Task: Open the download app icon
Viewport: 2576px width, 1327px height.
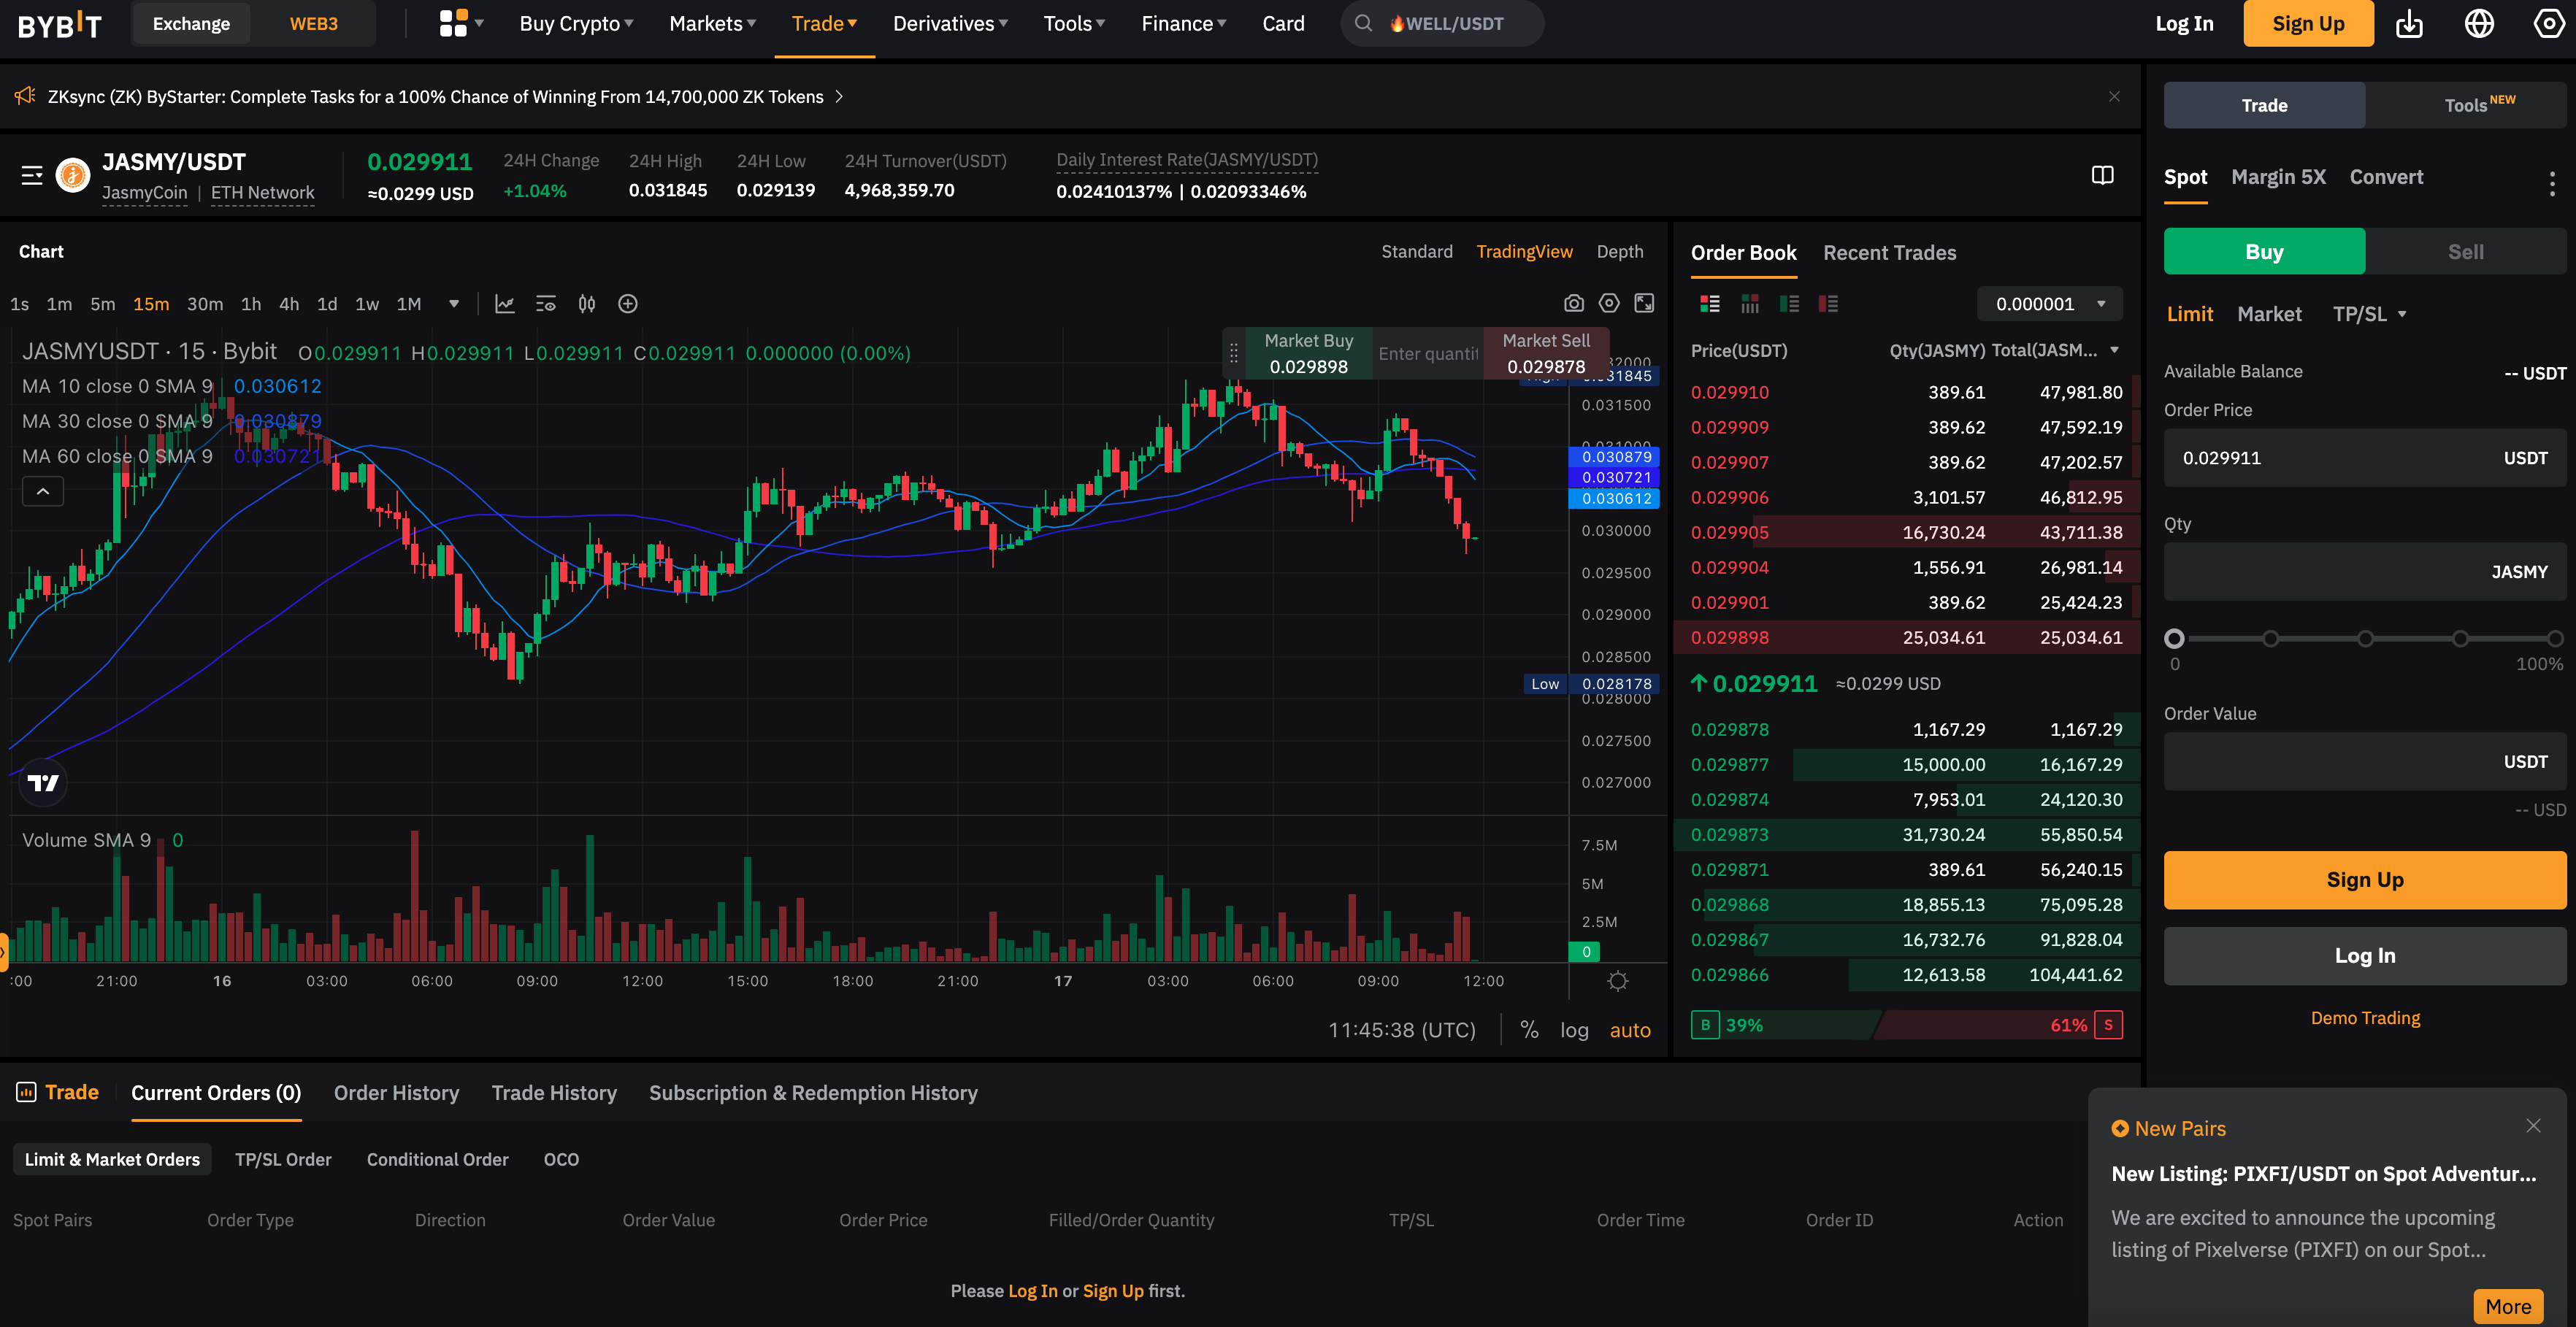Action: point(2409,24)
